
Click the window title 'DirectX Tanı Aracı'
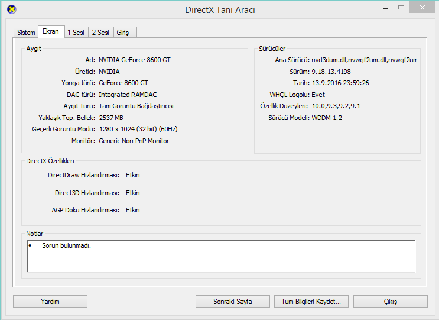(220, 10)
